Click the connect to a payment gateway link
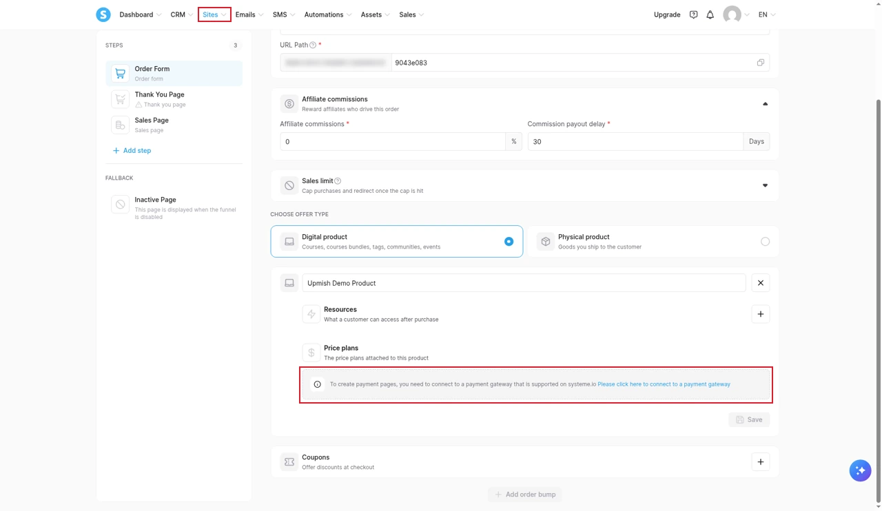This screenshot has height=511, width=882. tap(664, 384)
